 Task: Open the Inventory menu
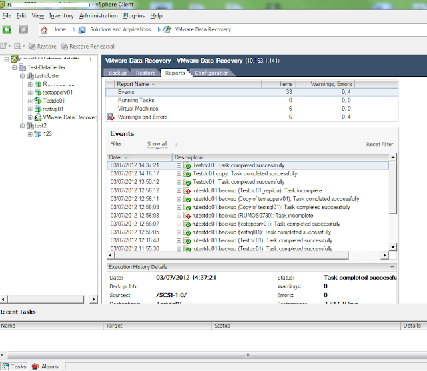coord(61,16)
